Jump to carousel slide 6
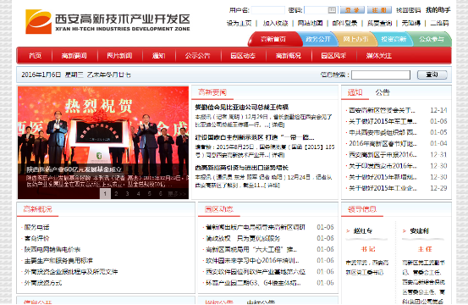Viewport: 468px width, 305px height. (x=160, y=193)
